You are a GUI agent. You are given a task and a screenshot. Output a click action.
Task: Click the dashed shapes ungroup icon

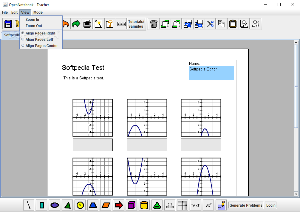256,24
